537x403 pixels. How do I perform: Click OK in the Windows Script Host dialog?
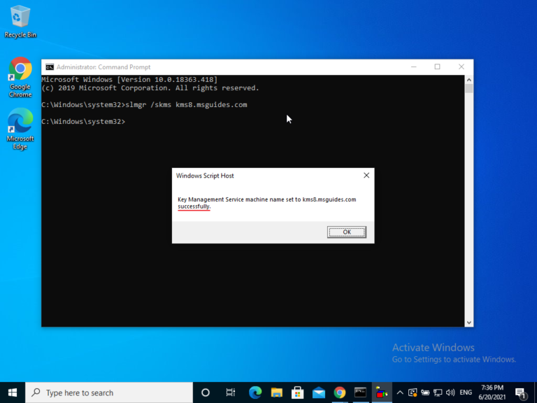click(346, 232)
